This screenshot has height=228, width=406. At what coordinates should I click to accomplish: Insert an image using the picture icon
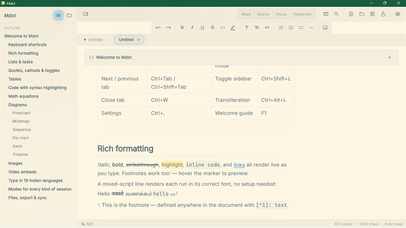[325, 28]
